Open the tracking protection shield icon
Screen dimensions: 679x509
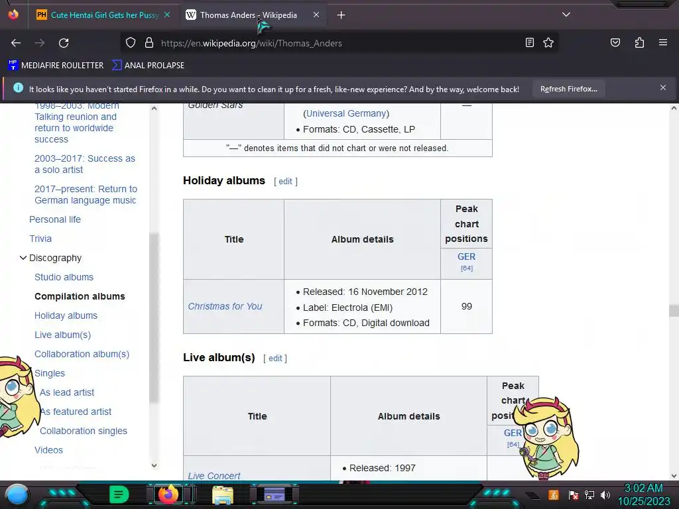(131, 43)
